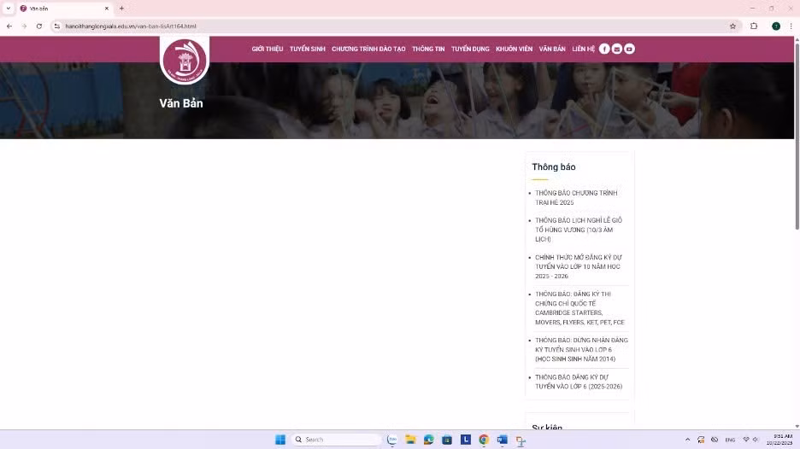The height and width of the screenshot is (449, 800).
Task: Open Microsoft Store from the taskbar
Action: [x=447, y=440]
